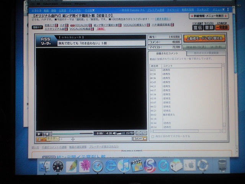The width and height of the screenshot is (245, 184).
Task: Open QuickTime Player from the Dock
Action: pos(163,166)
